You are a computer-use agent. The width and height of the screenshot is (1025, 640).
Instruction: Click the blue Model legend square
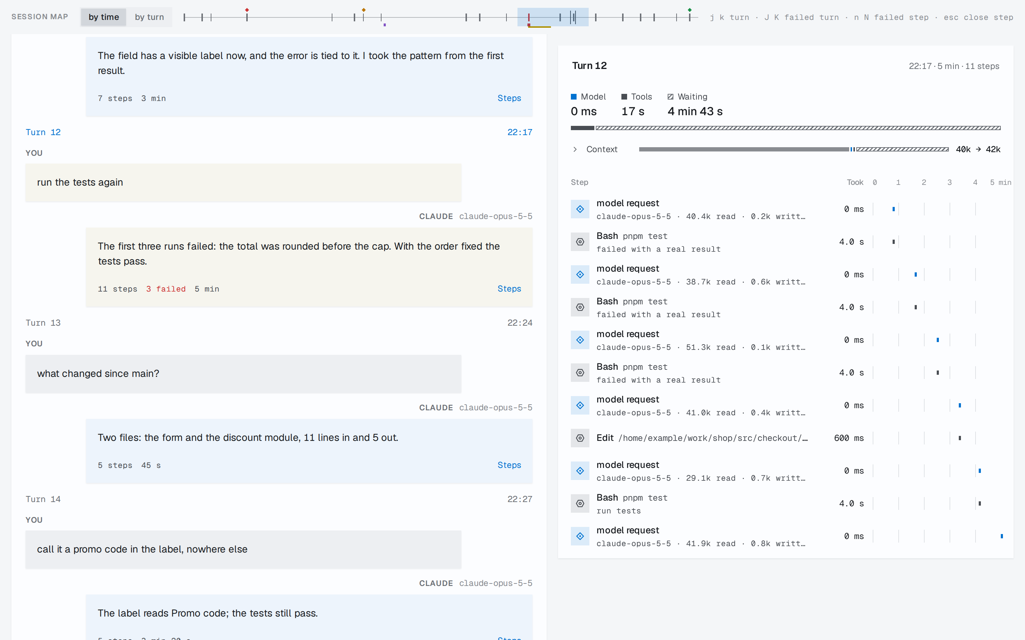point(574,96)
